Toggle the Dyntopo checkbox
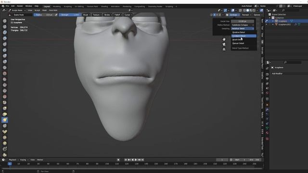 227,15
